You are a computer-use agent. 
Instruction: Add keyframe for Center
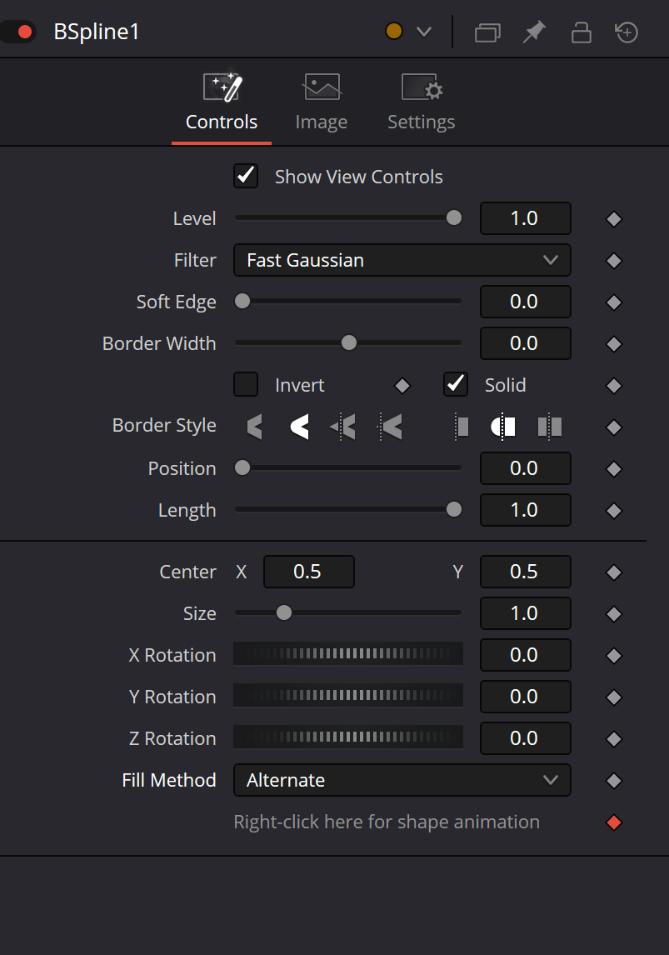[x=614, y=572]
